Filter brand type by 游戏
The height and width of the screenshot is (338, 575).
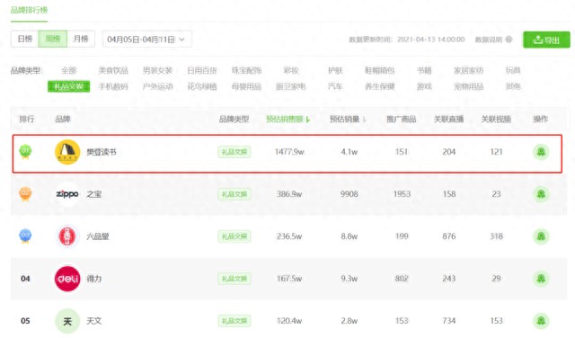424,86
